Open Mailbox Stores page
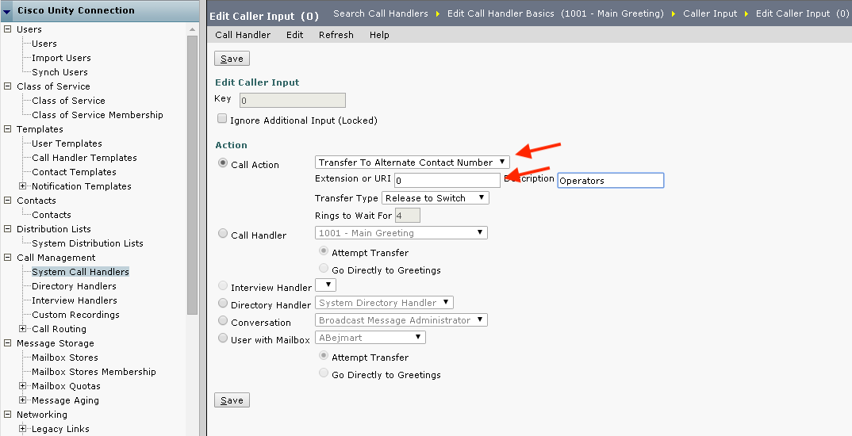The height and width of the screenshot is (436, 852). click(65, 358)
